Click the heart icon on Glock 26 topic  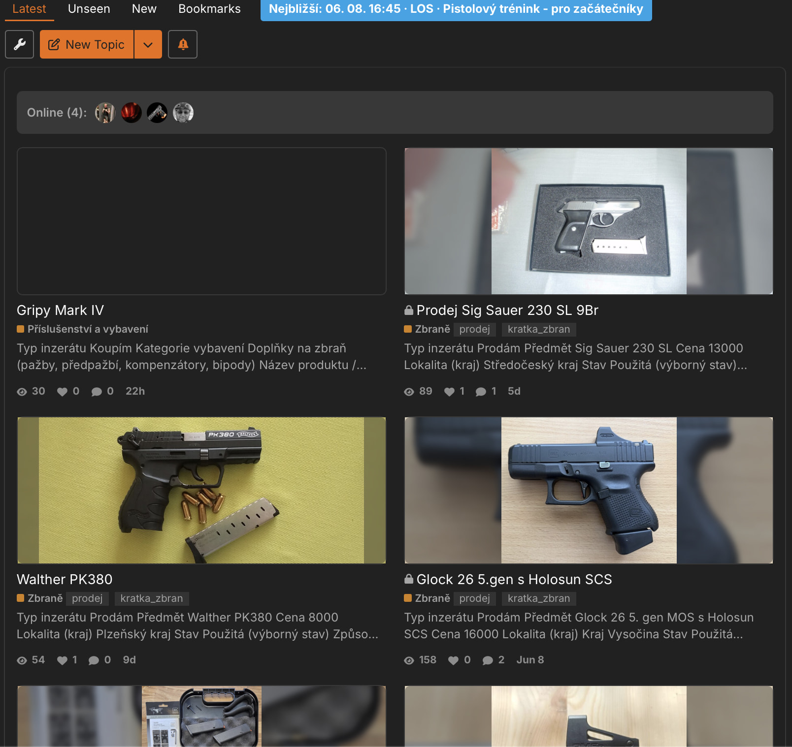(x=453, y=660)
